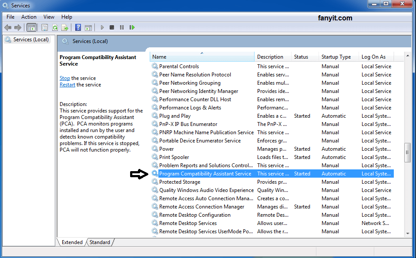The width and height of the screenshot is (416, 258).
Task: Start the selected service with the play icon
Action: pyautogui.click(x=102, y=27)
